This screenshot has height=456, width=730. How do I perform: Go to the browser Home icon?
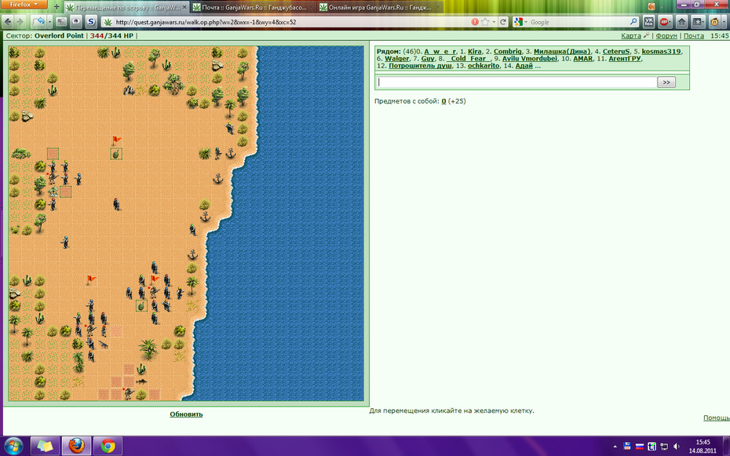[681, 21]
